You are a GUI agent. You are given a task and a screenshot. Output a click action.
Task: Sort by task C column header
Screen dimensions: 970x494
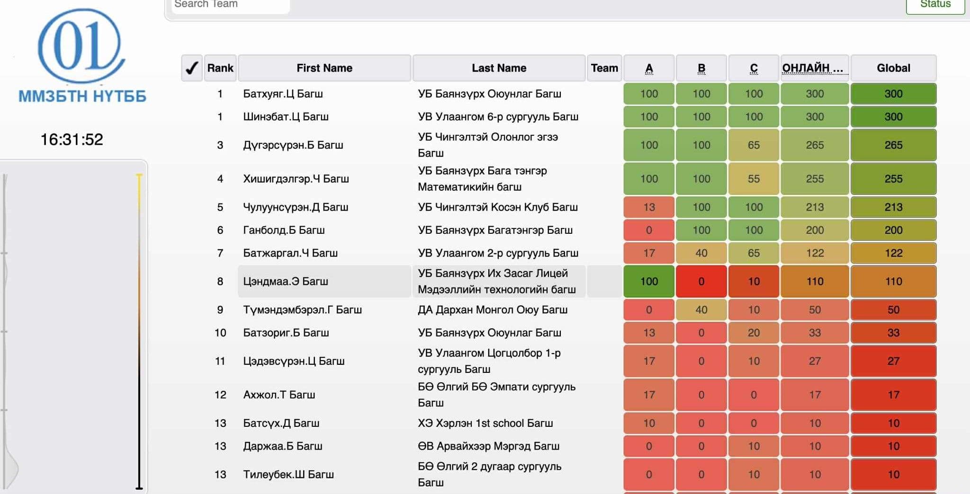[754, 68]
